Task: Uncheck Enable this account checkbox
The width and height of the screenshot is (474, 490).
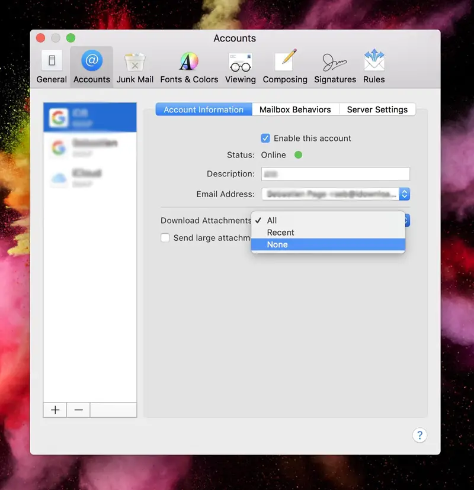Action: point(265,138)
